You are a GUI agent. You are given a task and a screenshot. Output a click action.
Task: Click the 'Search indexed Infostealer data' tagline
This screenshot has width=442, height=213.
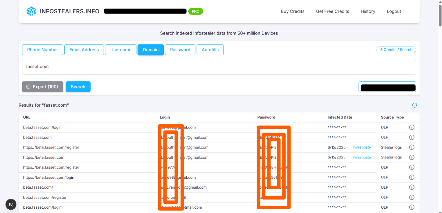click(x=219, y=33)
